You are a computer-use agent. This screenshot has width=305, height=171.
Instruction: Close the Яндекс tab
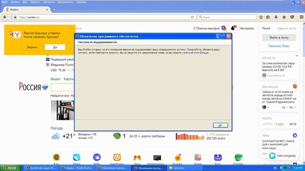47,9
